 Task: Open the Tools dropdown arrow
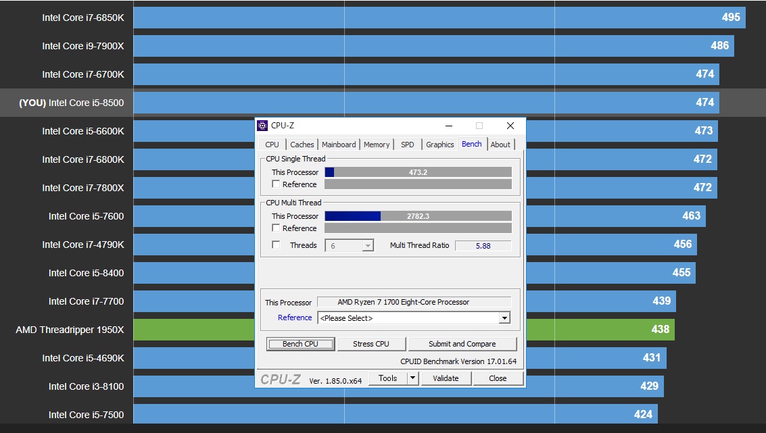pos(412,378)
